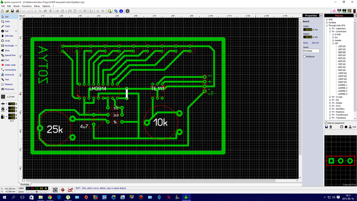Select the 3SIP100 macro
The image size is (357, 201).
point(342,52)
